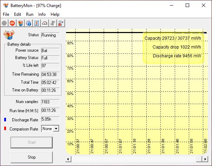Open the Comparison Rate dropdown
Screen dimensions: 212x166
pos(55,129)
